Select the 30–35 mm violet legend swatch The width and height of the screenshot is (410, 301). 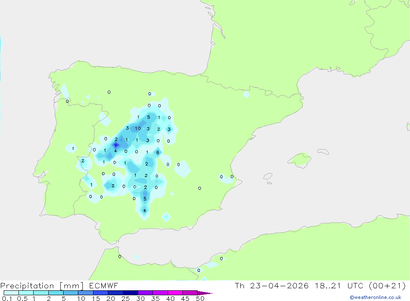(x=146, y=293)
